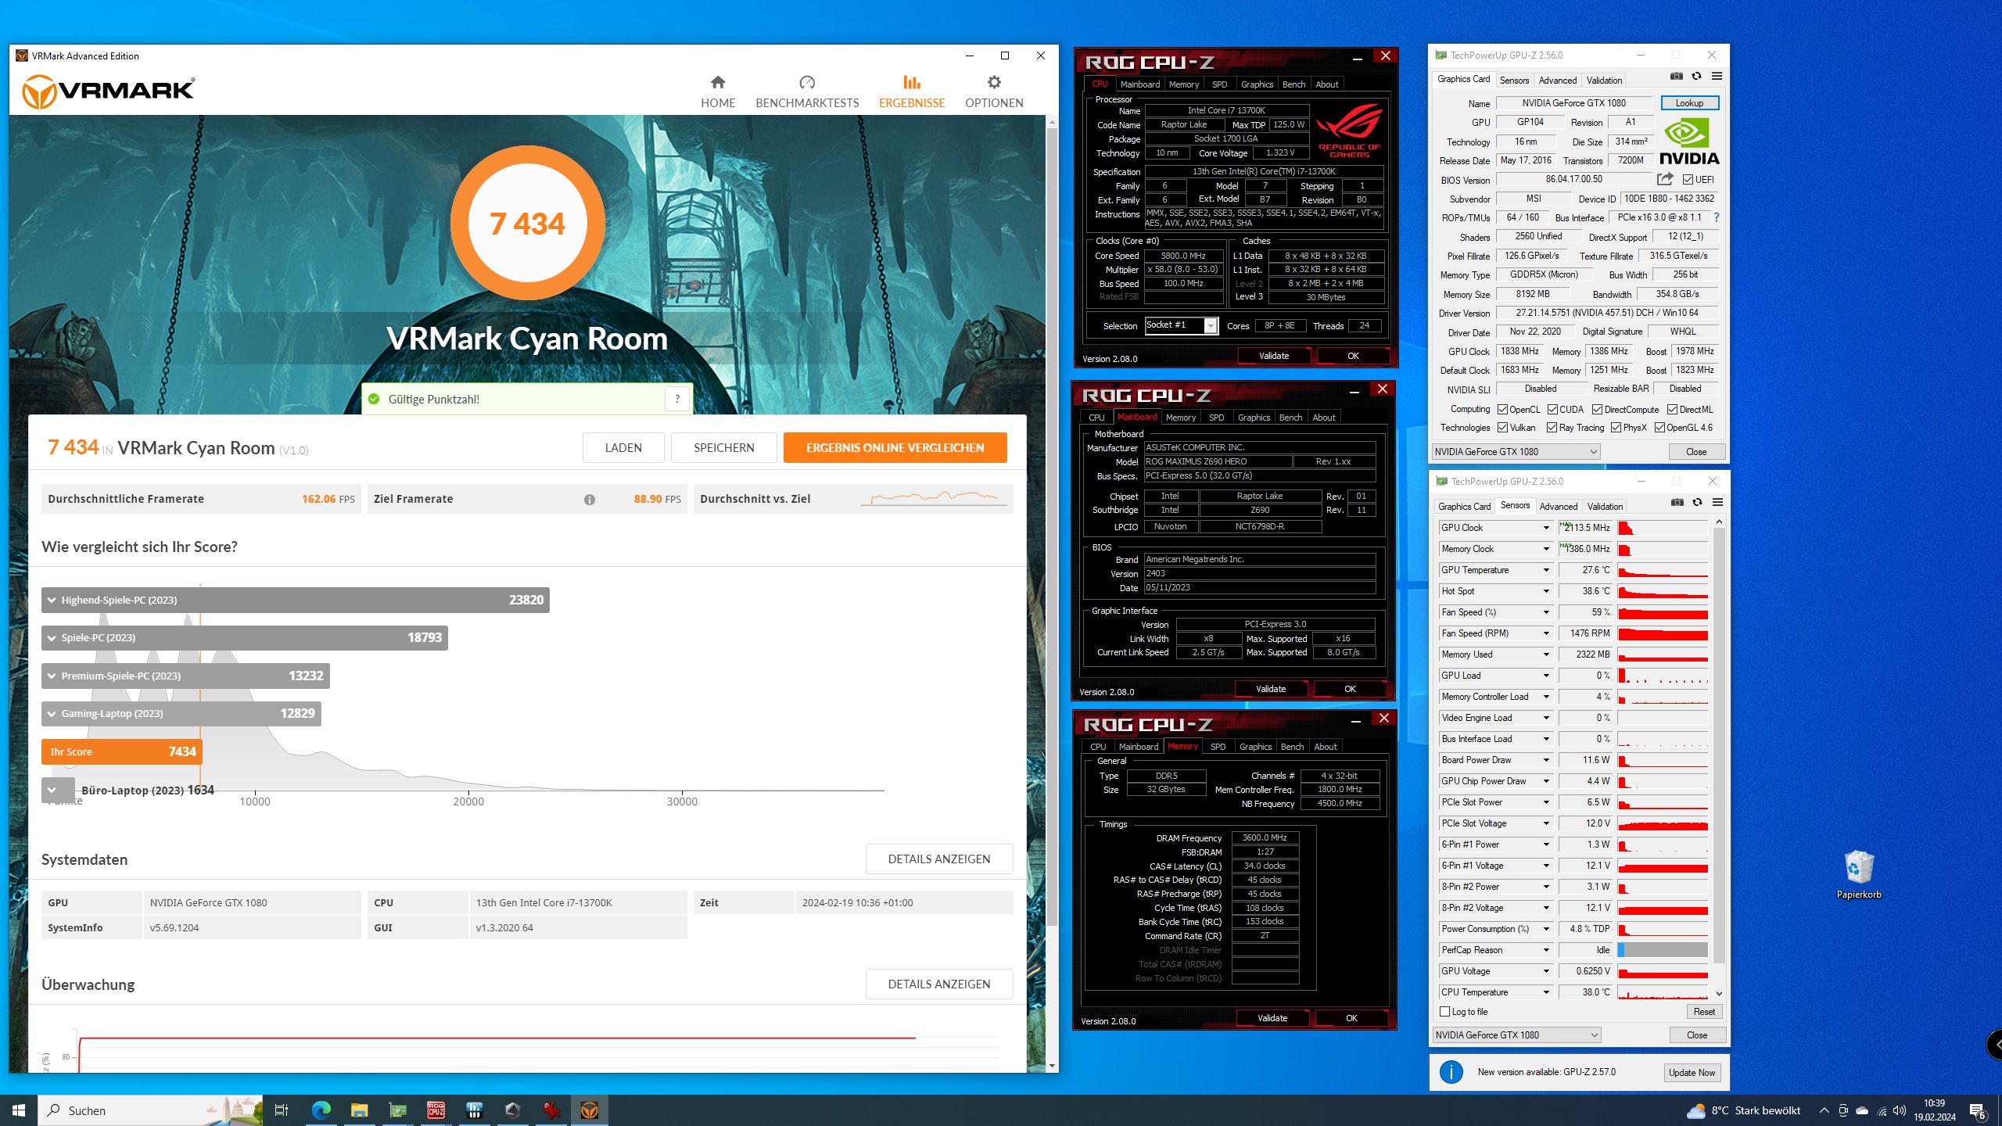Click refresh icon in GPU-Z Sensors window

pyautogui.click(x=1697, y=503)
